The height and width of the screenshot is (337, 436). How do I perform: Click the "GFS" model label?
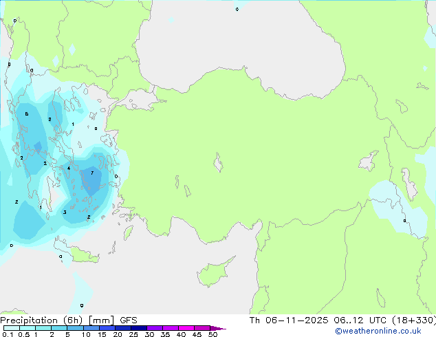pyautogui.click(x=129, y=320)
